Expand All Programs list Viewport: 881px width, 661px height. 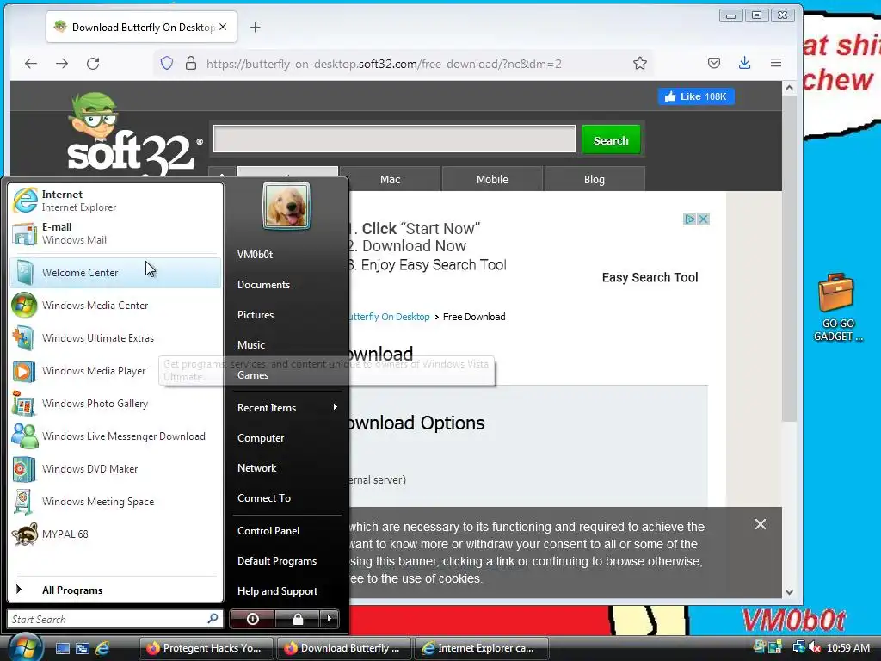pos(115,590)
